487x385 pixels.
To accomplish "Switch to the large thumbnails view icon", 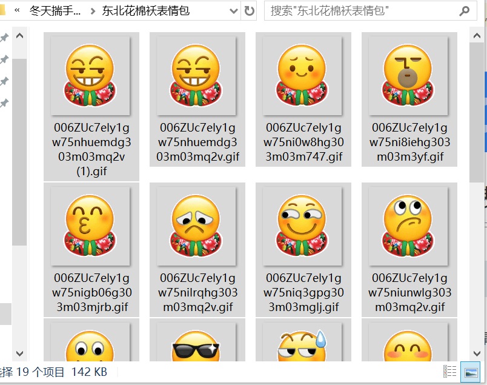I will pyautogui.click(x=470, y=371).
